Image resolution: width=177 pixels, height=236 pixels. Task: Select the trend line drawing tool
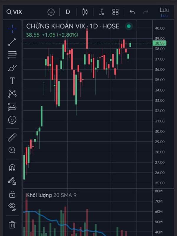tap(12, 42)
